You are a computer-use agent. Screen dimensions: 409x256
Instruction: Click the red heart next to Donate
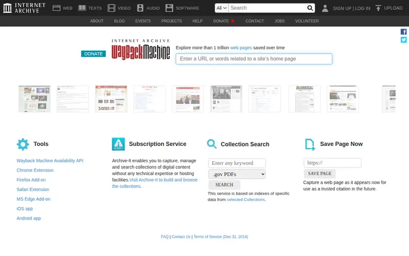coord(233,21)
